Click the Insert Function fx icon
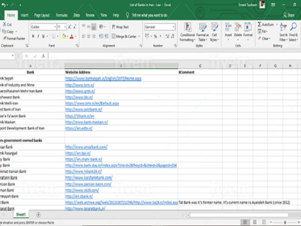Screen dimensions: 301x226 [x=44, y=56]
